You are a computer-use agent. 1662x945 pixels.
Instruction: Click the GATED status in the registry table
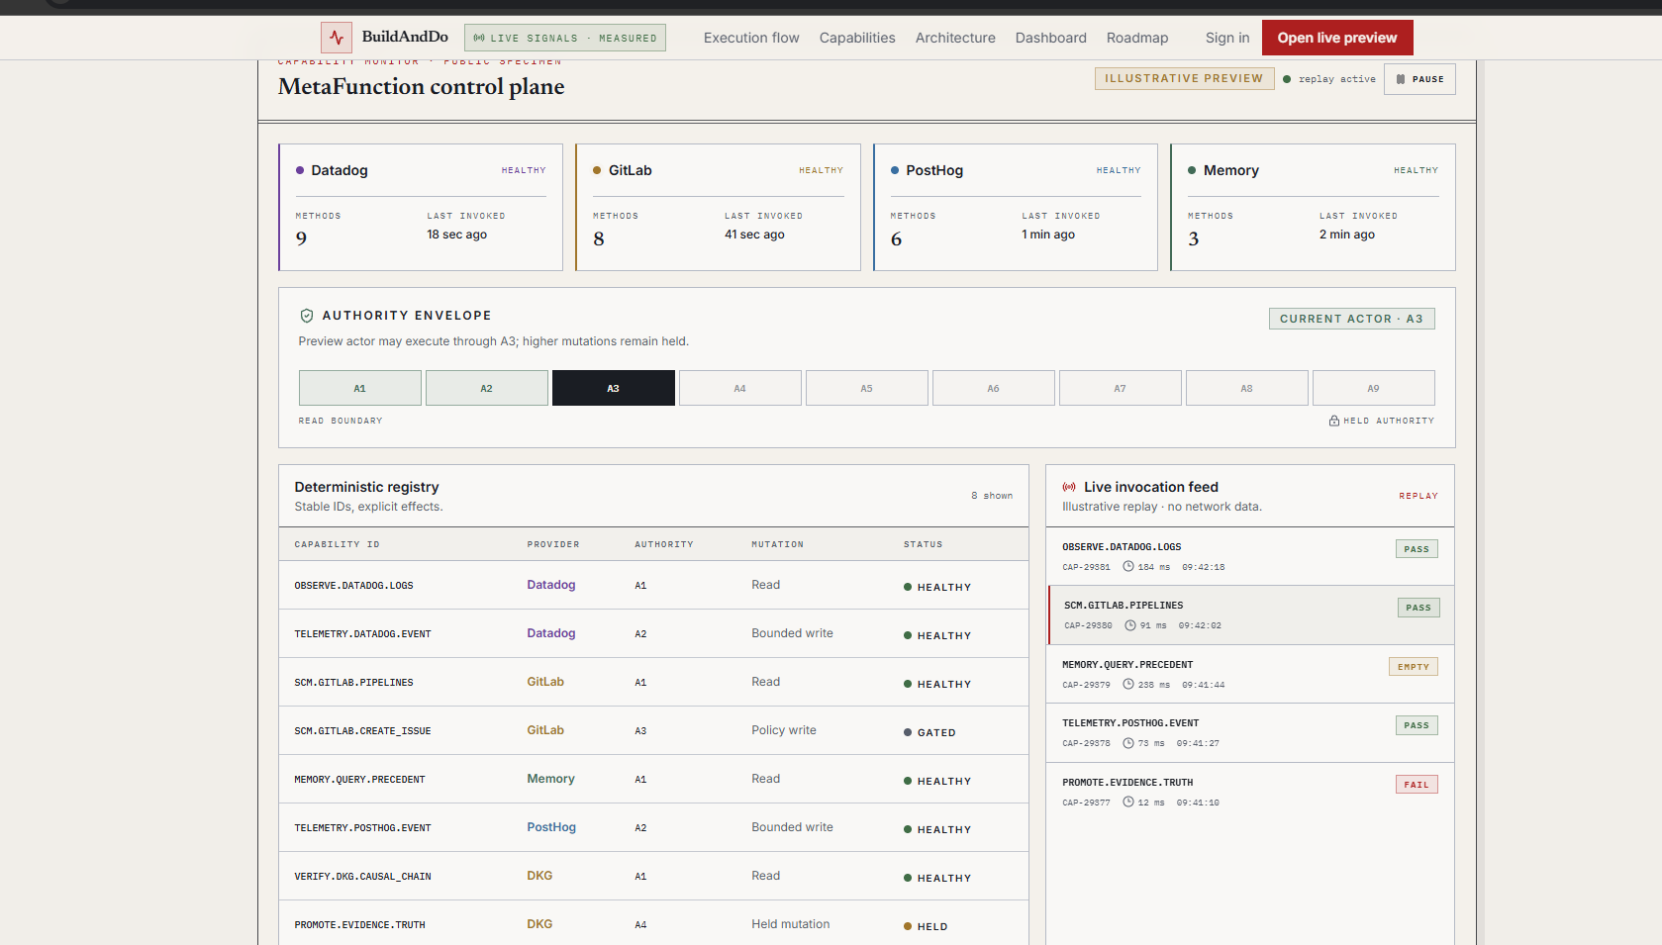coord(929,732)
